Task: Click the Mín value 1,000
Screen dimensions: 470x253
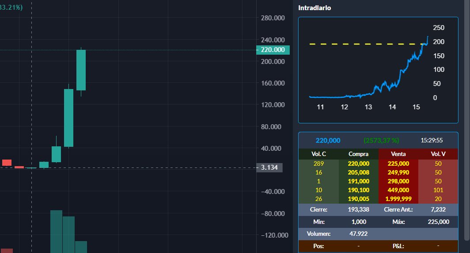Action: pyautogui.click(x=359, y=222)
